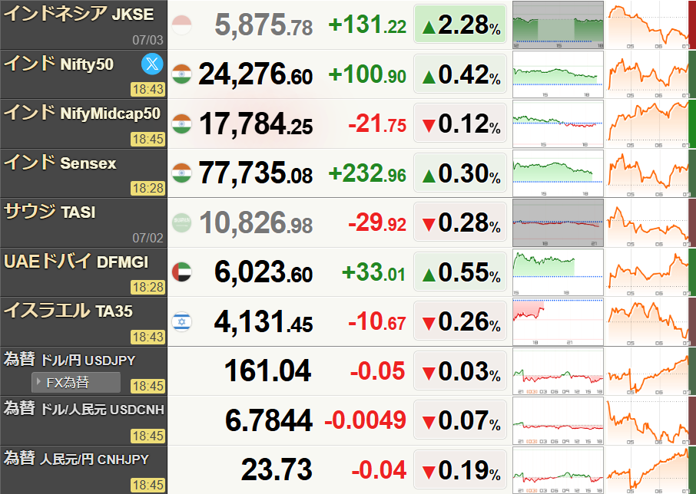Image resolution: width=696 pixels, height=494 pixels.
Task: Click the India flag icon on the Sensex row
Action: 181,173
